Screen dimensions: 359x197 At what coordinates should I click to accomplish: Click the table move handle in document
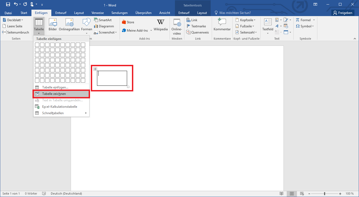95,69
